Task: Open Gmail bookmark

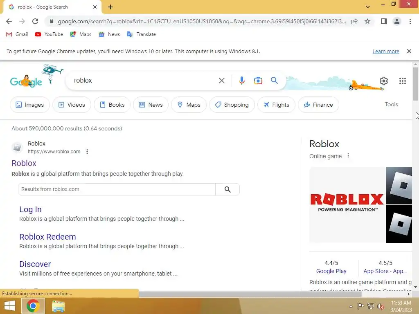Action: [17, 34]
